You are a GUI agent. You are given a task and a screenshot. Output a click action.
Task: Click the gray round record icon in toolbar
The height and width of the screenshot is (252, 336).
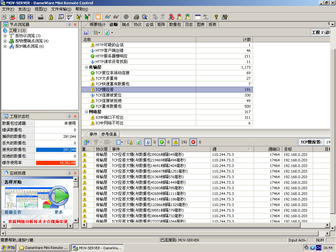[126, 17]
